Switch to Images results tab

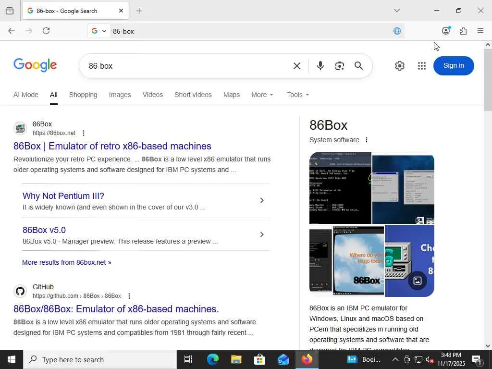click(120, 95)
